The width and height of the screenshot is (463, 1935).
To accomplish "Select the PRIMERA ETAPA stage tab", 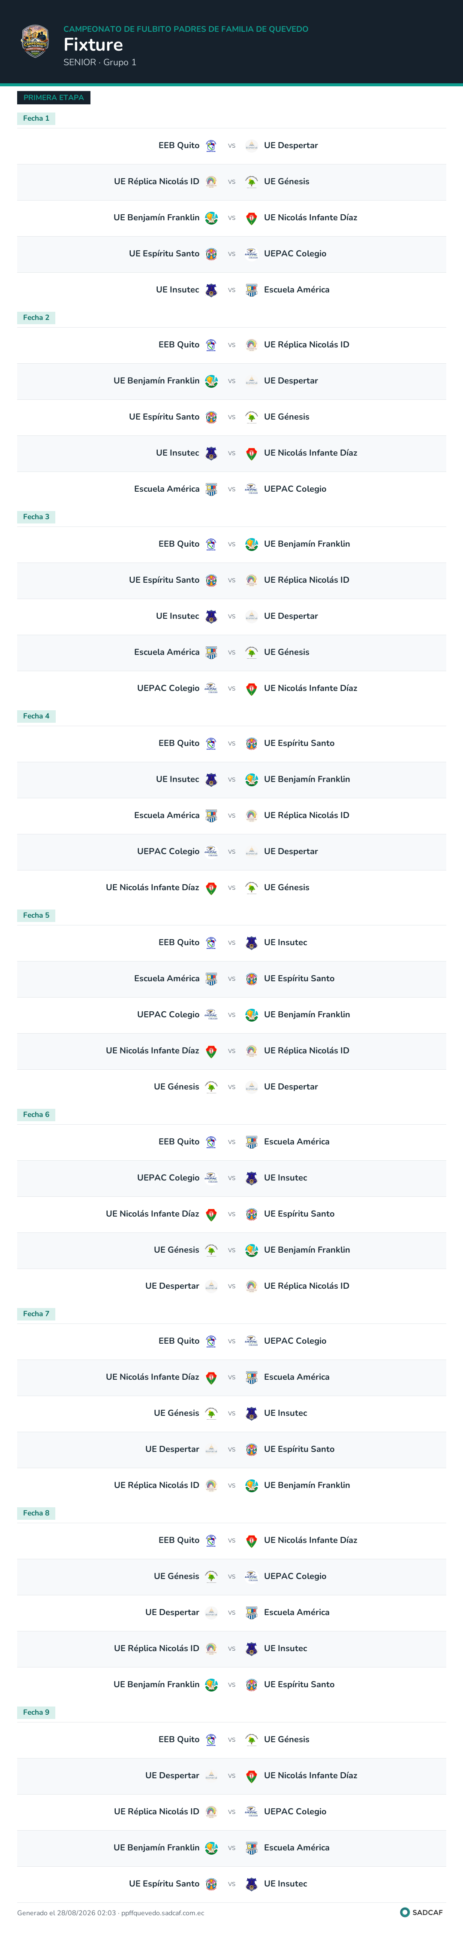I will pos(53,97).
